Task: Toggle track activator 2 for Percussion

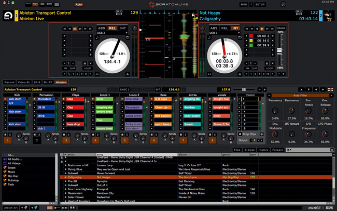Action: (x=37, y=140)
